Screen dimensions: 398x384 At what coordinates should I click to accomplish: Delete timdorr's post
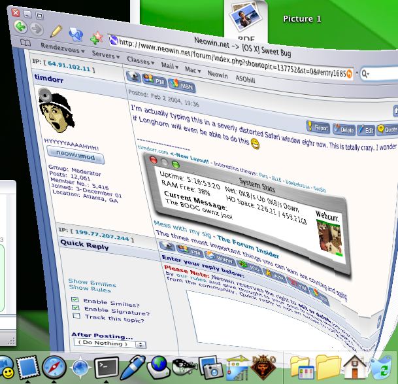(344, 129)
